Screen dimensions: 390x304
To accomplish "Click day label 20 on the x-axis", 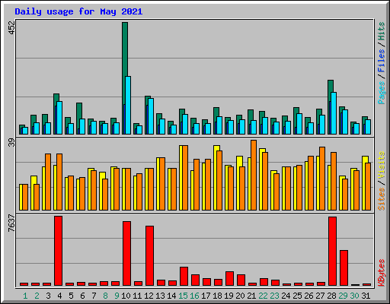I will pyautogui.click(x=240, y=296).
